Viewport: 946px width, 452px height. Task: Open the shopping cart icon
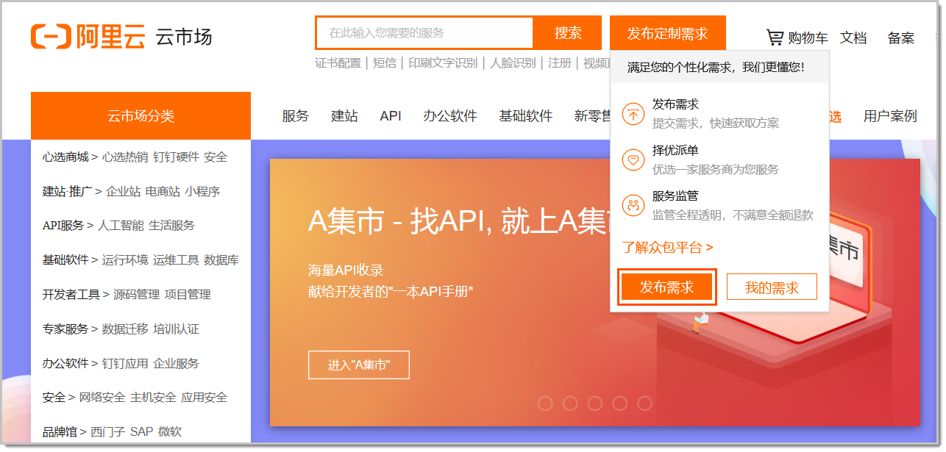tap(775, 37)
